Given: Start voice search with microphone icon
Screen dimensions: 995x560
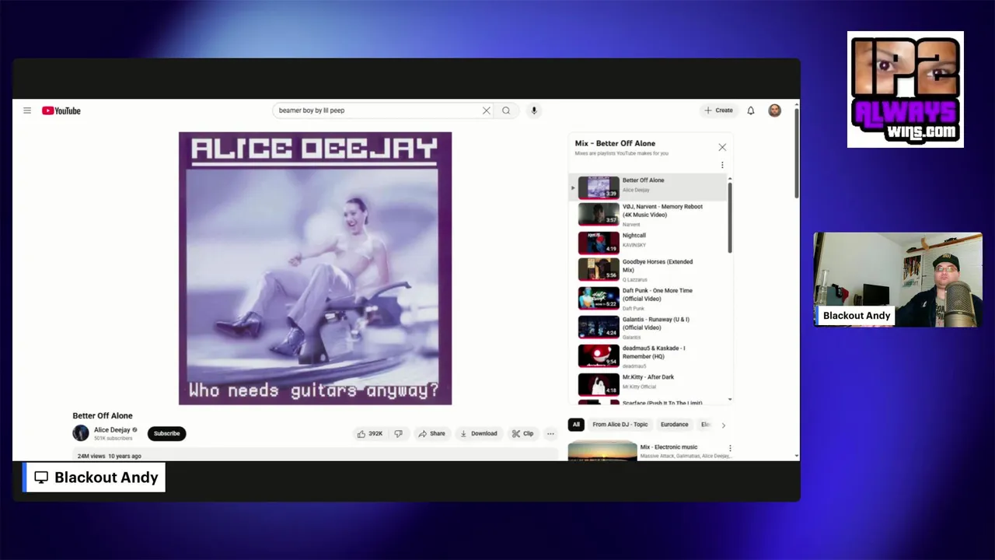Looking at the screenshot, I should (534, 110).
